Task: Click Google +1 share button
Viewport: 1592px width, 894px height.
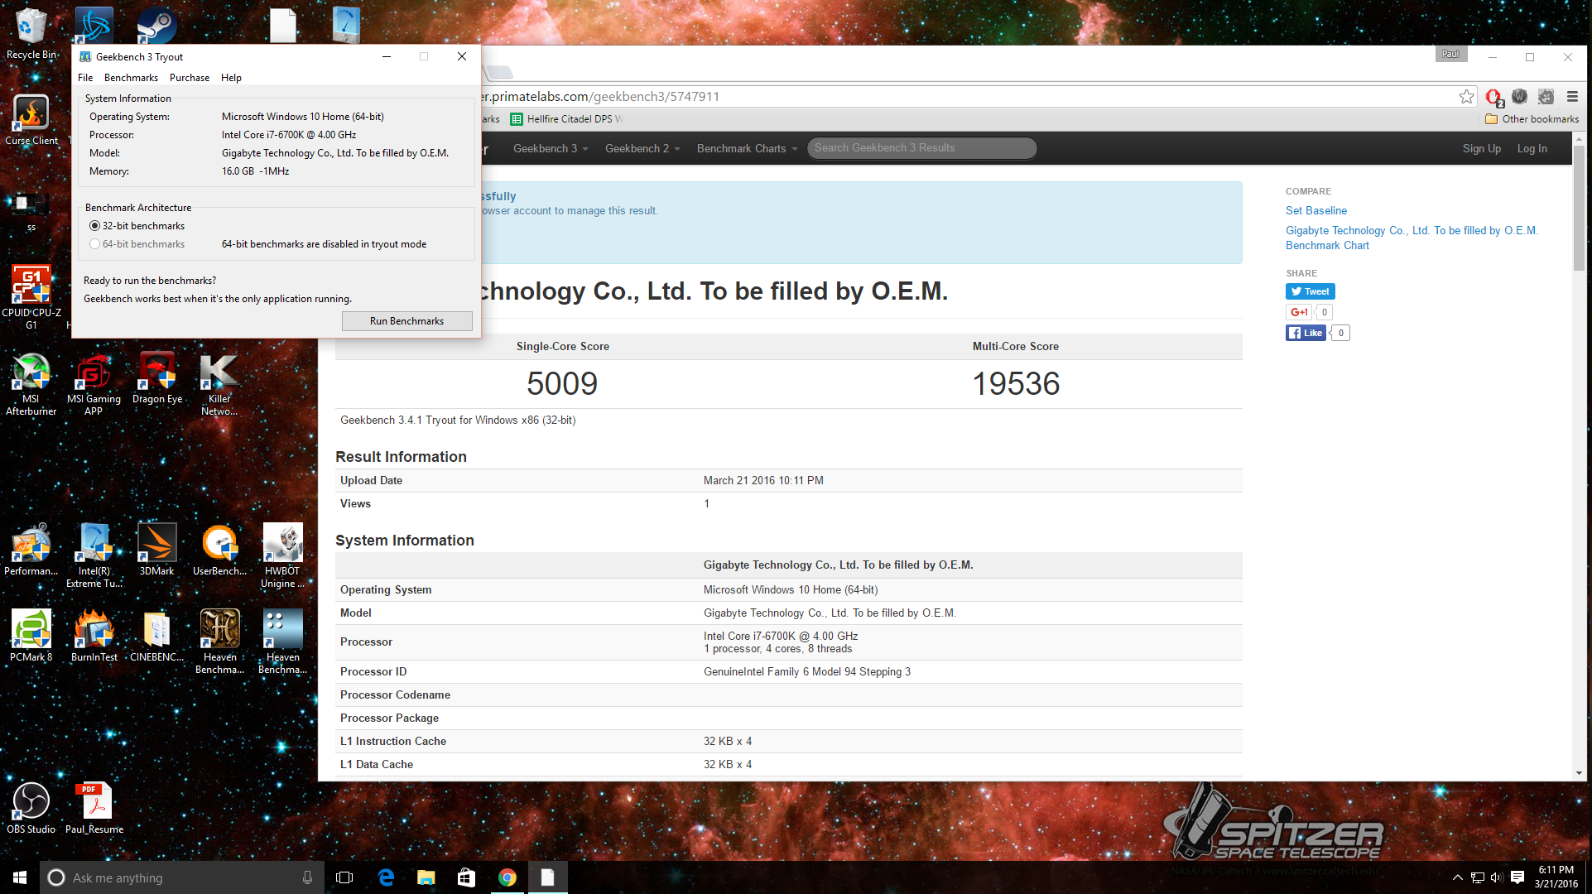Action: (x=1298, y=312)
